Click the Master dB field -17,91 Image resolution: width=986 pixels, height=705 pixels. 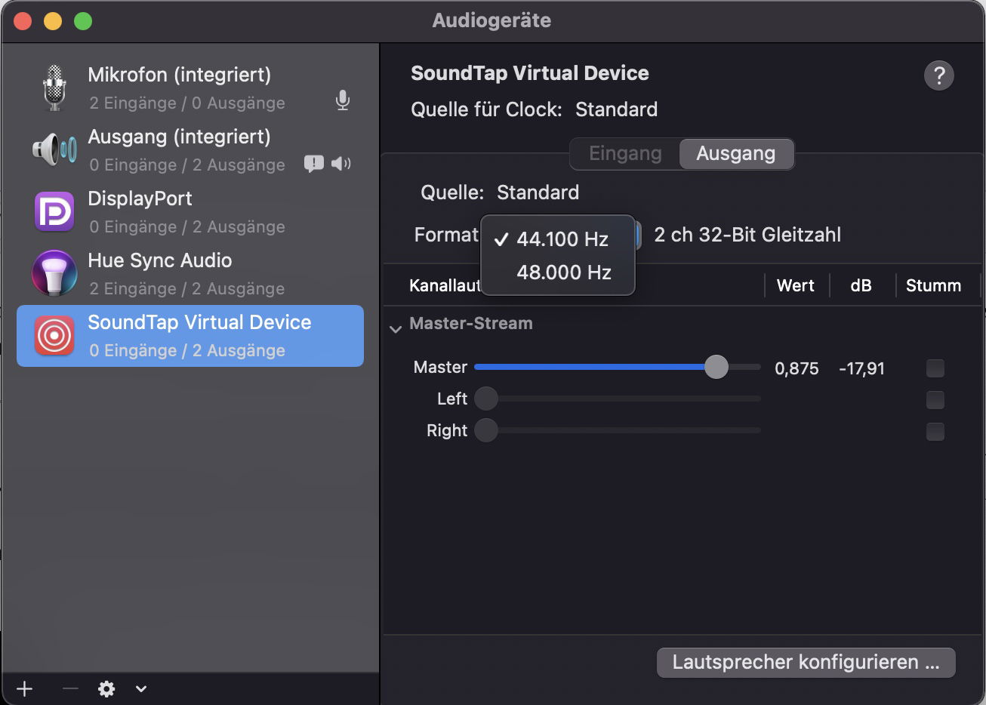(x=861, y=368)
